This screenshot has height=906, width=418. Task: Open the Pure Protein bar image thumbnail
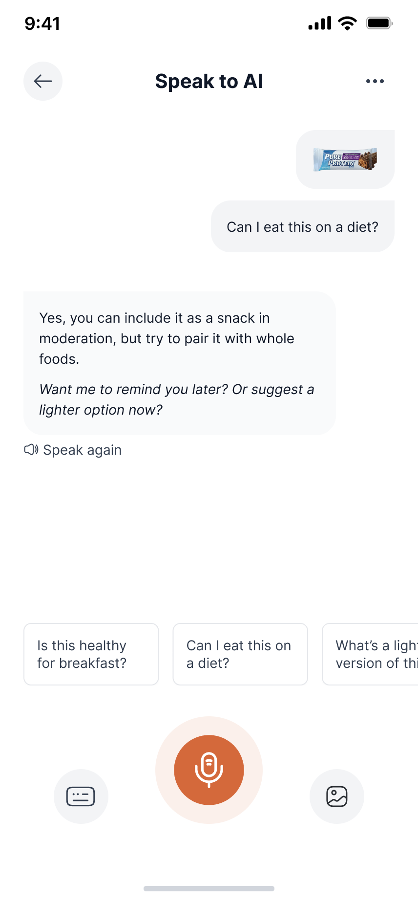[345, 159]
